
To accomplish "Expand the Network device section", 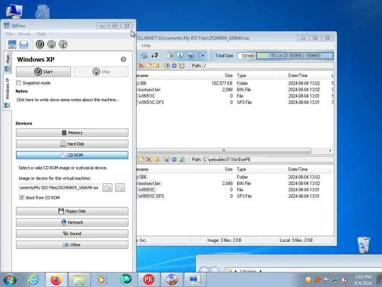I will 72,222.
